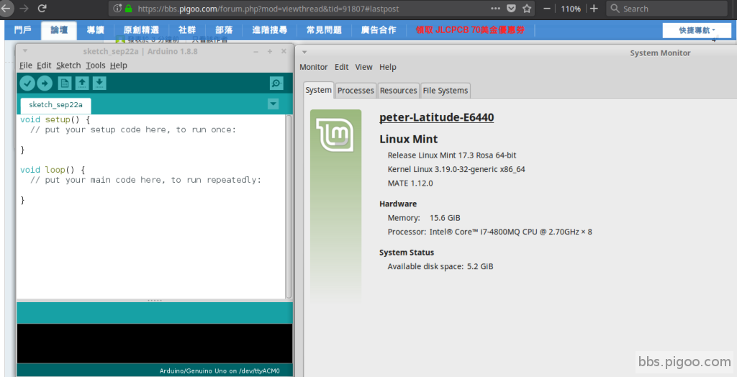Click the Arduino editor vertical scrollbar

pos(289,206)
